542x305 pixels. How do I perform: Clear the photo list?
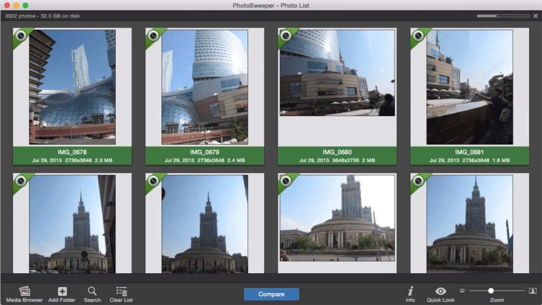click(121, 291)
